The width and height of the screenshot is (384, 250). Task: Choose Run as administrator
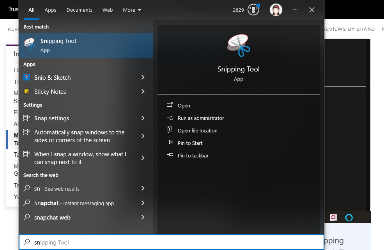tap(201, 118)
